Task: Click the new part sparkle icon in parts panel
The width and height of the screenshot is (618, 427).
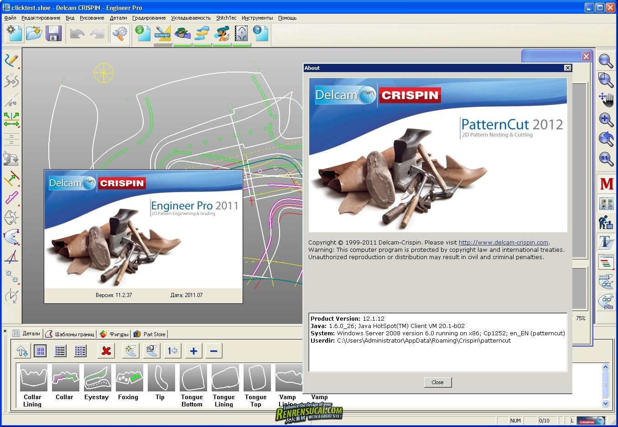Action: pyautogui.click(x=131, y=351)
